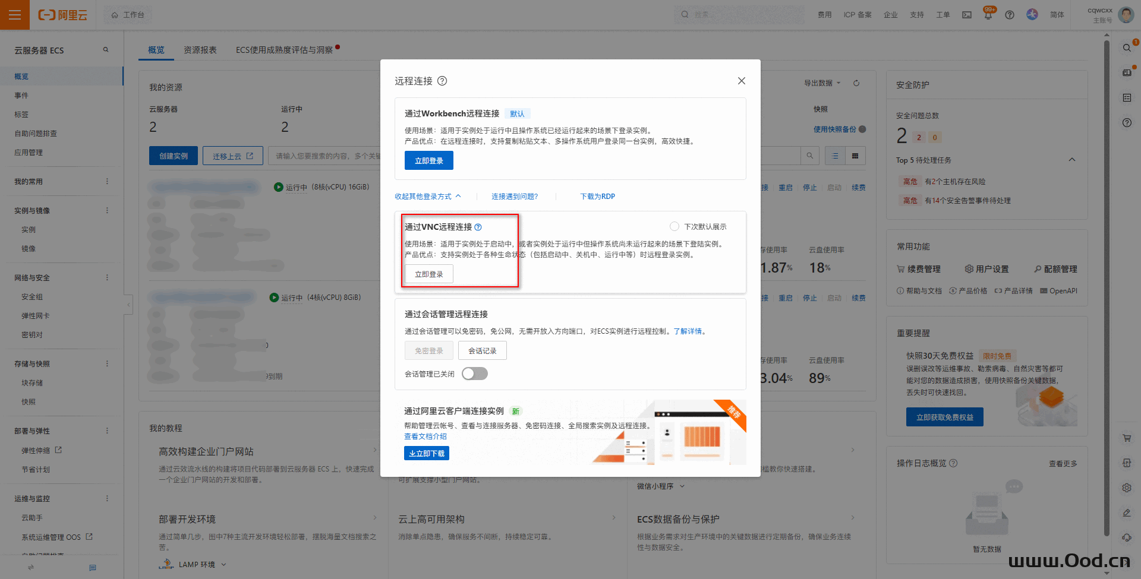1141x579 pixels.
Task: Click the refresh icon beside 导出数据
Action: pyautogui.click(x=856, y=83)
